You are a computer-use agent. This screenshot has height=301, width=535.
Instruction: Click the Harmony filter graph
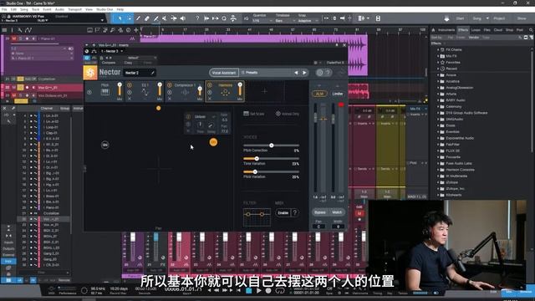(257, 217)
